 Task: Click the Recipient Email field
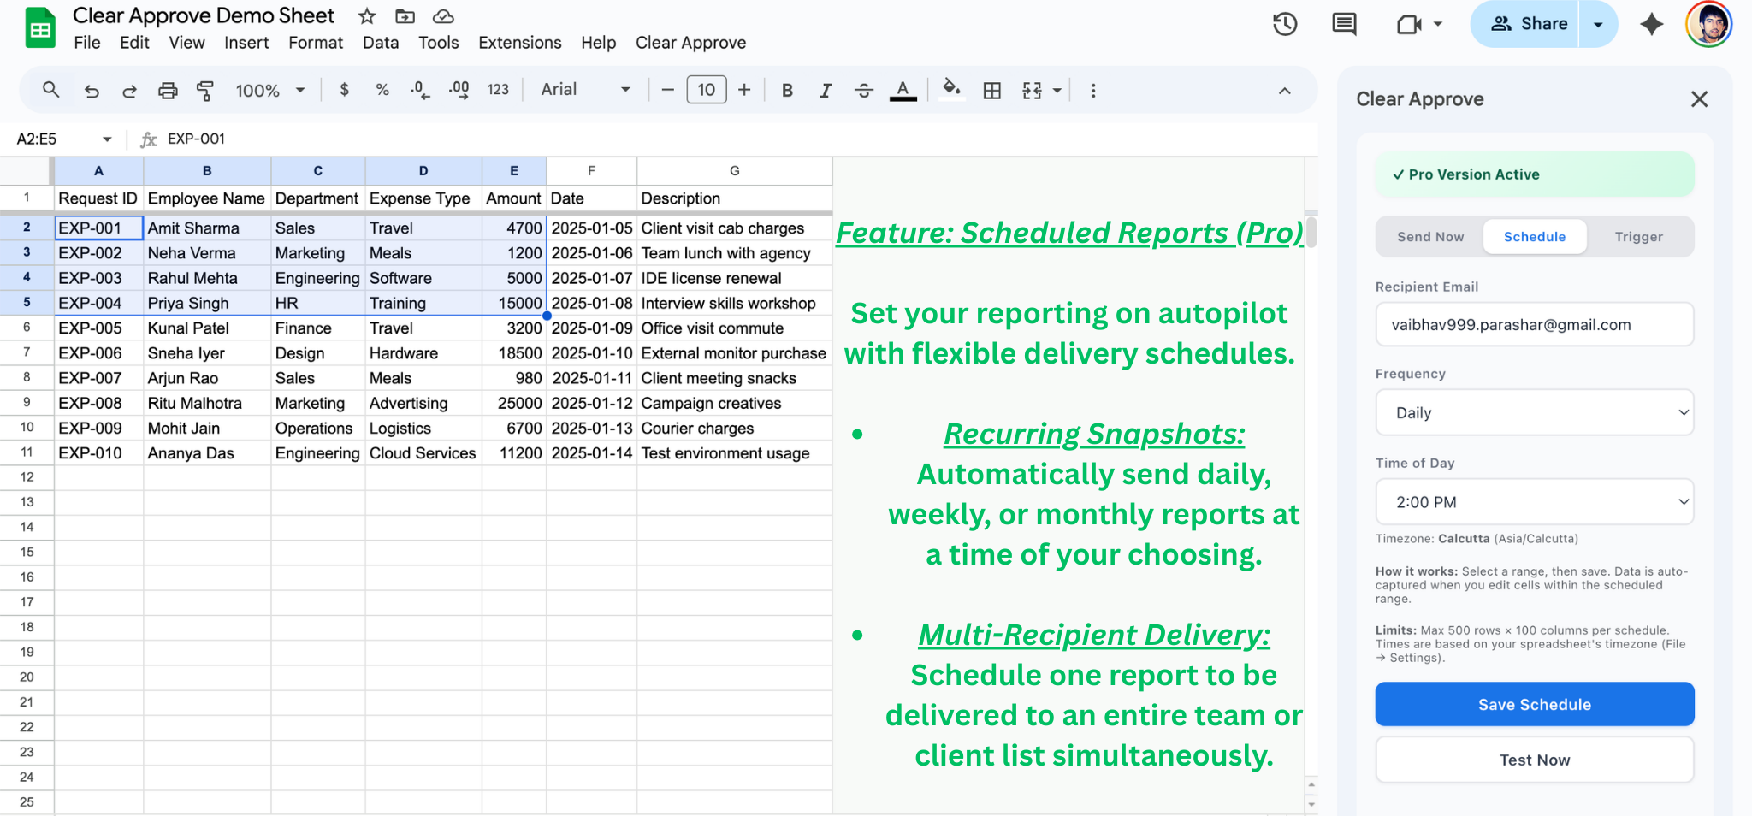pos(1534,324)
